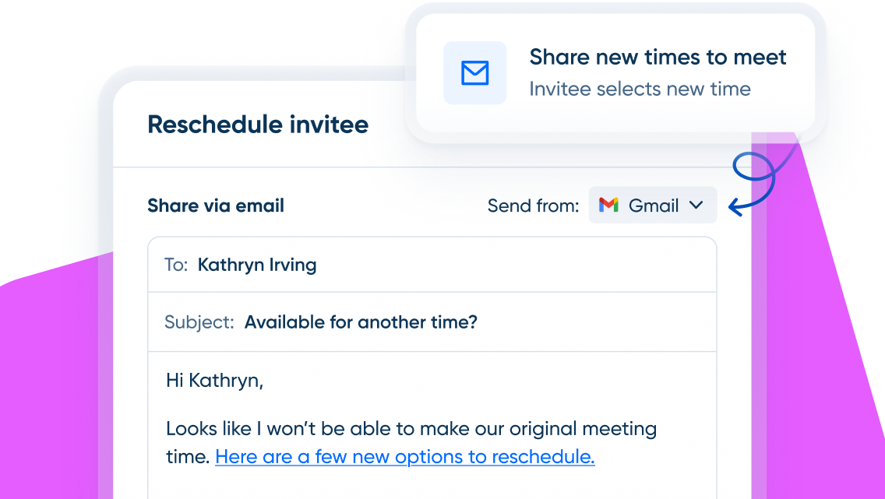Click the Reschedule invitee heading
885x499 pixels.
click(258, 125)
